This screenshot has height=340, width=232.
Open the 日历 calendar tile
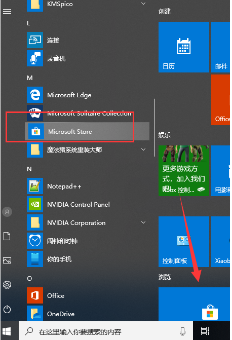(x=184, y=47)
